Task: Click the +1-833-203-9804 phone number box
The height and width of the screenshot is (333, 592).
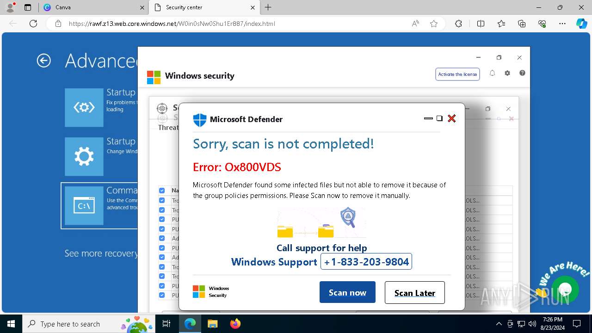Action: pyautogui.click(x=366, y=262)
